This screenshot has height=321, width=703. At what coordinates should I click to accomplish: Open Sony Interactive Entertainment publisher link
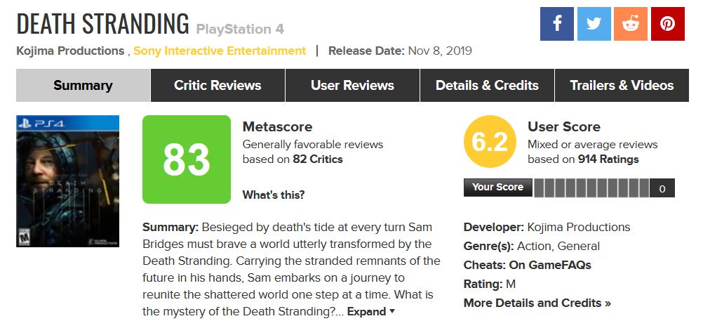(220, 51)
